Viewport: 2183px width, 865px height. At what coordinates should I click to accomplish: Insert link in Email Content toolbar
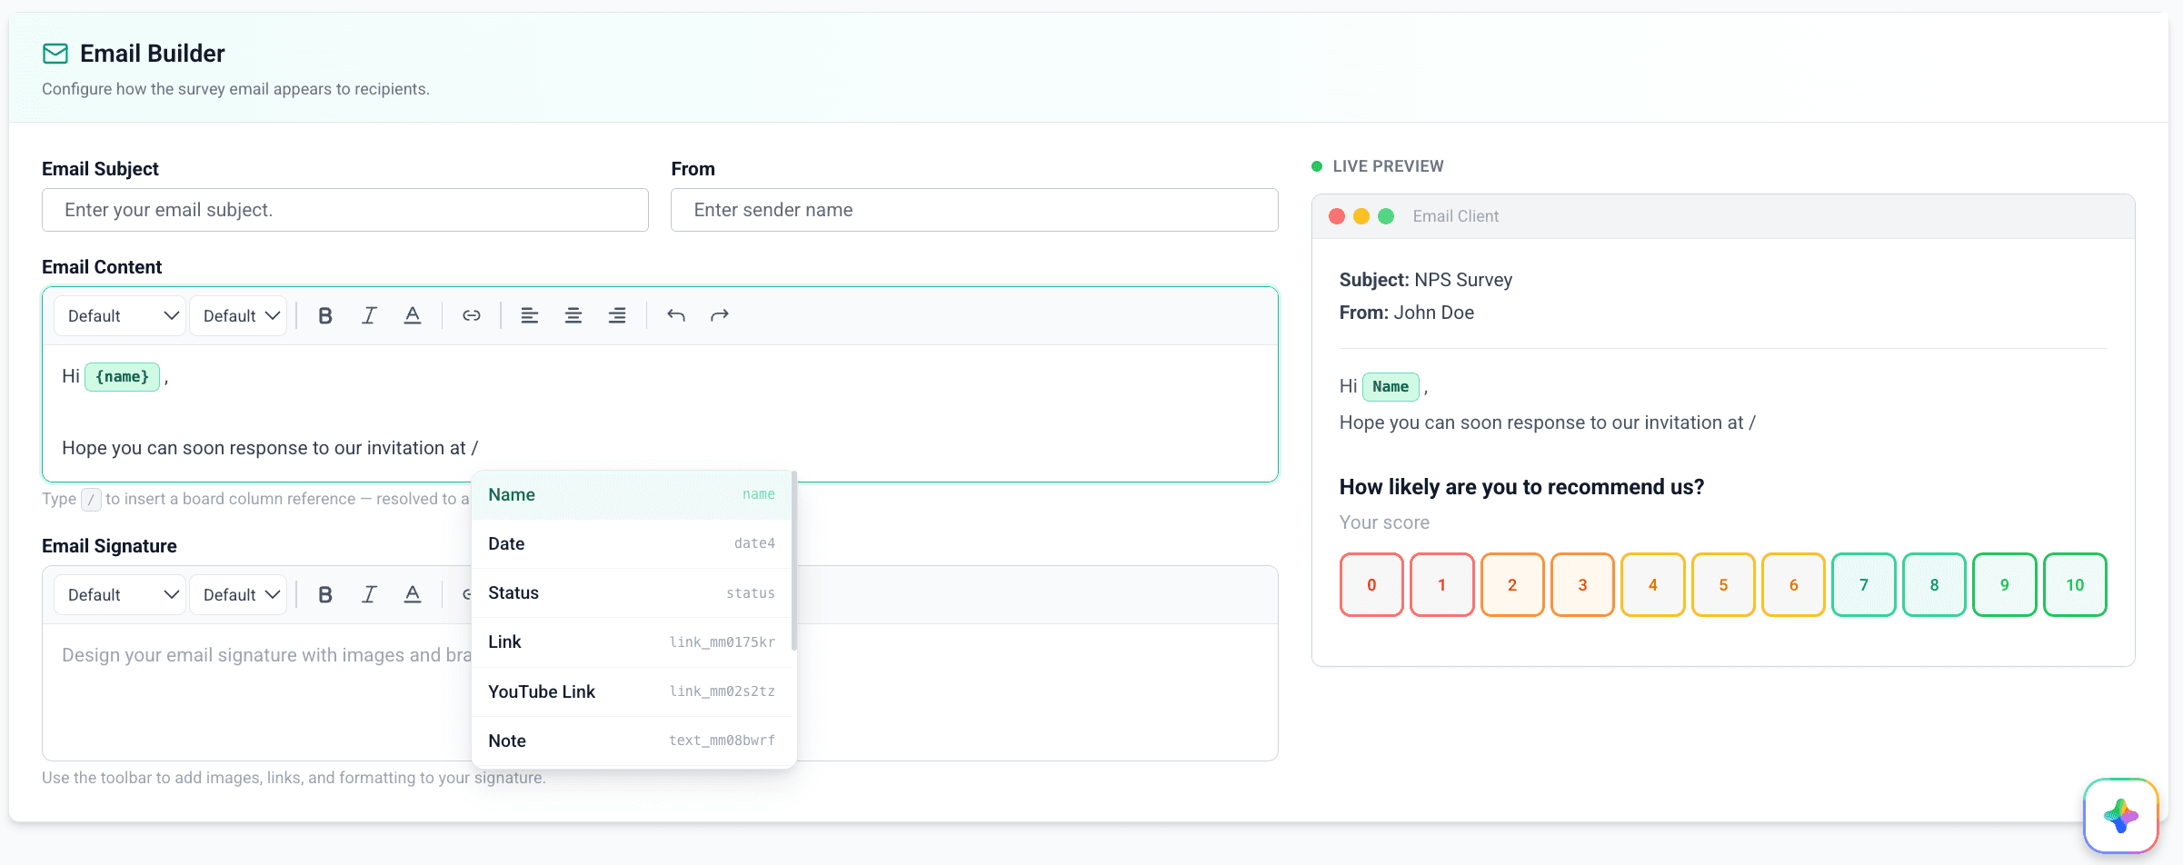click(x=471, y=315)
